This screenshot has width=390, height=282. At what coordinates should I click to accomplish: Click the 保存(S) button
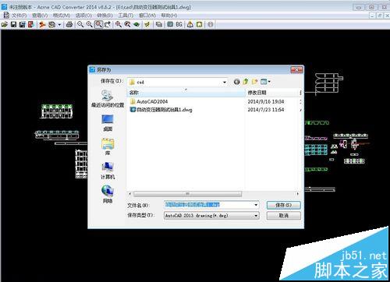coord(284,205)
